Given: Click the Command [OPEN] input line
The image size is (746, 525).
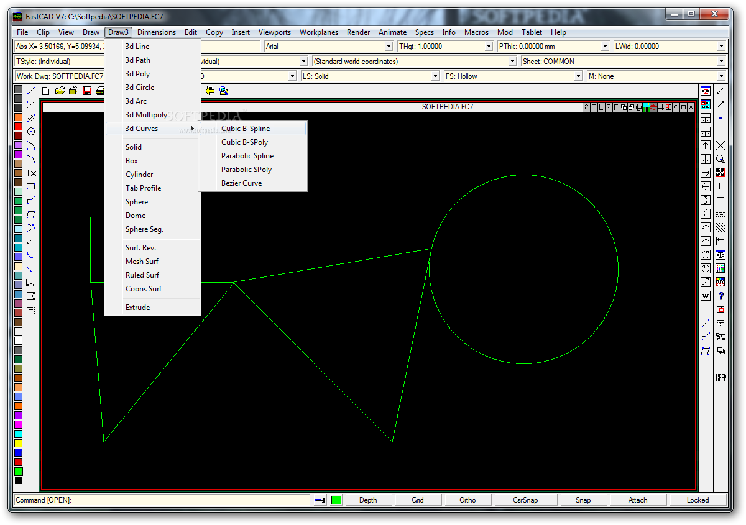Looking at the screenshot, I should pyautogui.click(x=162, y=500).
